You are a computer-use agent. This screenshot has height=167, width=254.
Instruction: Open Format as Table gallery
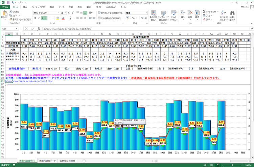click(x=163, y=16)
